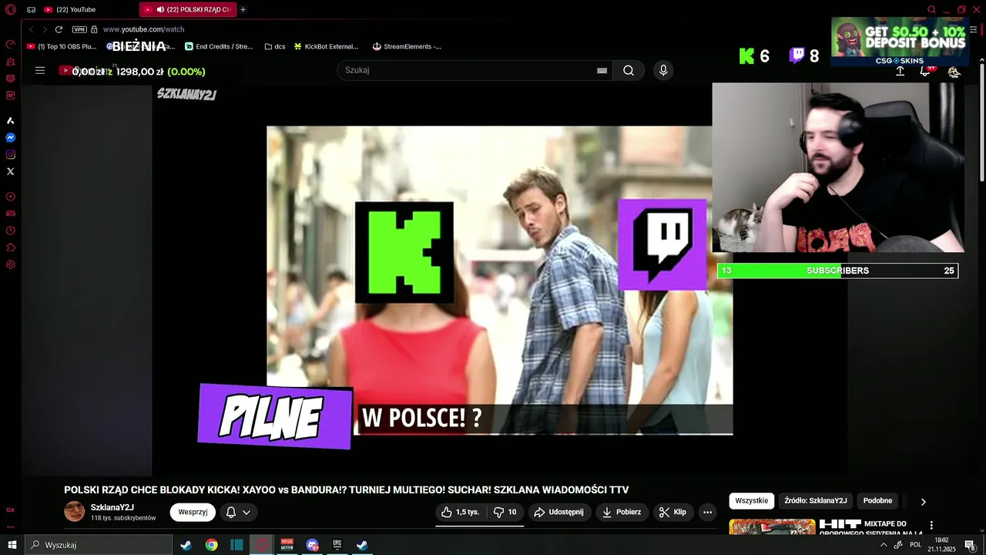
Task: Like the video (1,5 tys.)
Action: tap(461, 512)
